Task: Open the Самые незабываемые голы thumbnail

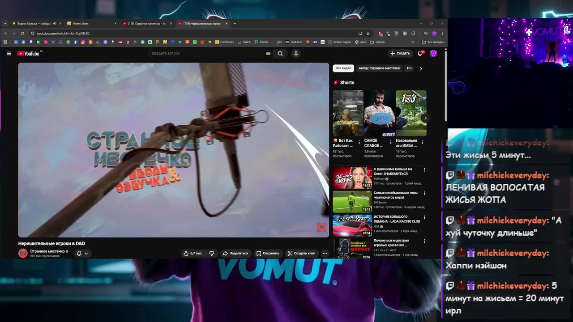Action: click(x=352, y=202)
